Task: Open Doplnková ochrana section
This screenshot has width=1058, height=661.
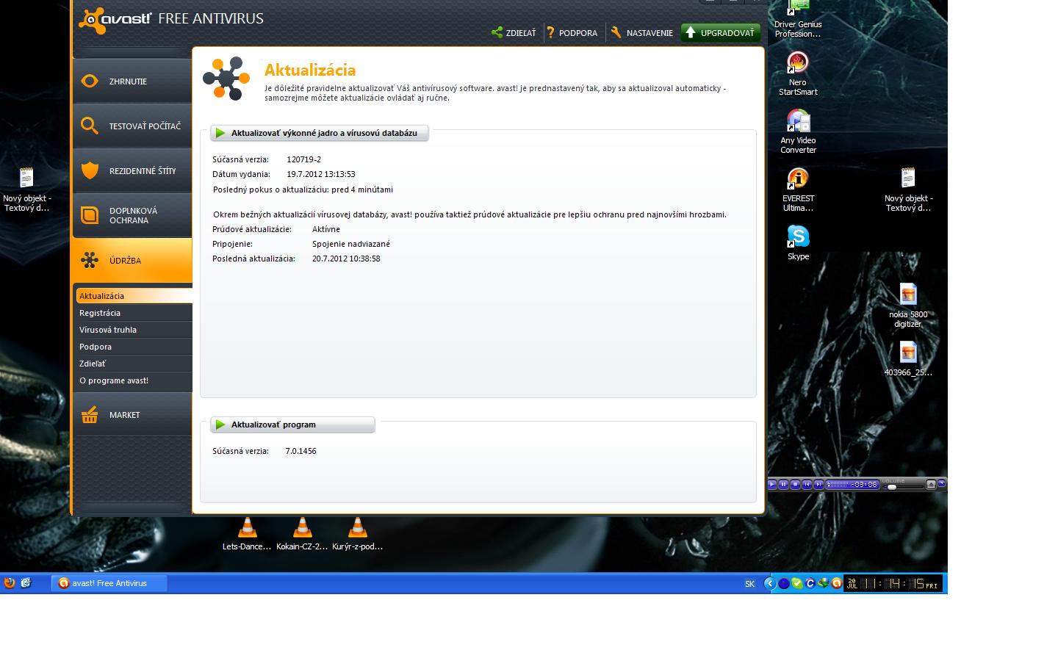Action: [133, 215]
